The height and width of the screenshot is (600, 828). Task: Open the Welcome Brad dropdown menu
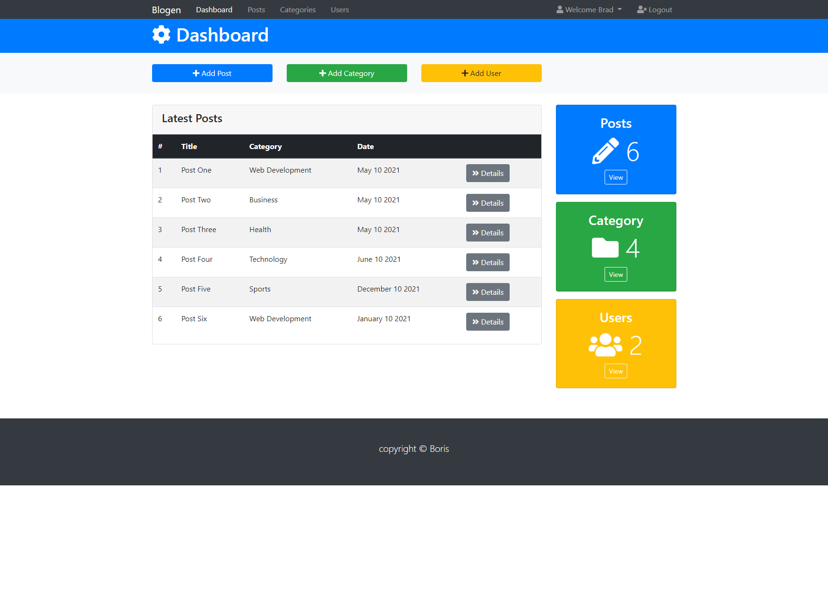pyautogui.click(x=589, y=9)
